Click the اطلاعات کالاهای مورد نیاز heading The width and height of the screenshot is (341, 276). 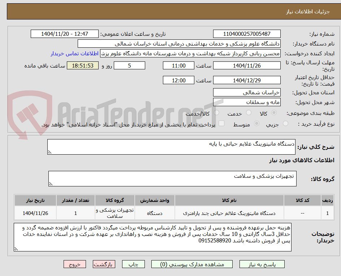click(x=302, y=160)
